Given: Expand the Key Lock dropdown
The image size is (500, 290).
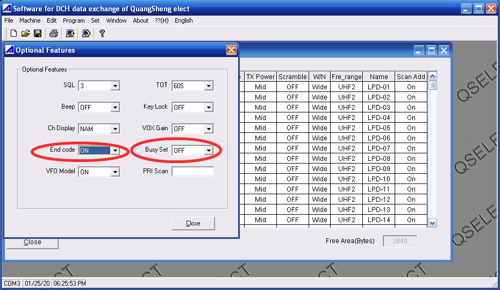Looking at the screenshot, I should click(209, 107).
